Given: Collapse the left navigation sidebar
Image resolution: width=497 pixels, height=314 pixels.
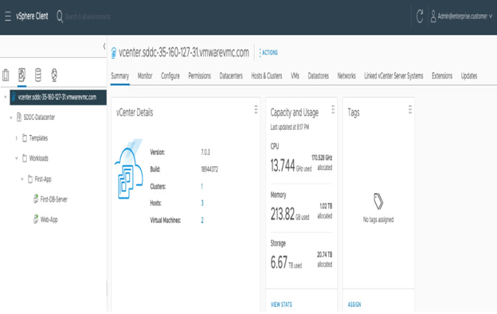Looking at the screenshot, I should click(104, 46).
